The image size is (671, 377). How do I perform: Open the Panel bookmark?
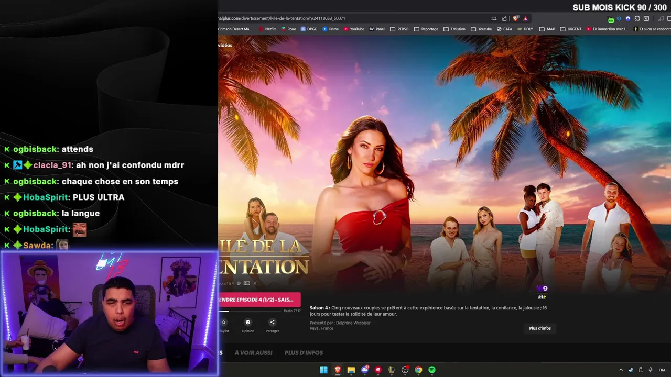377,29
